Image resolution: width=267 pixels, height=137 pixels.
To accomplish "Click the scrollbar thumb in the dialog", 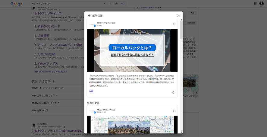I will click(181, 30).
